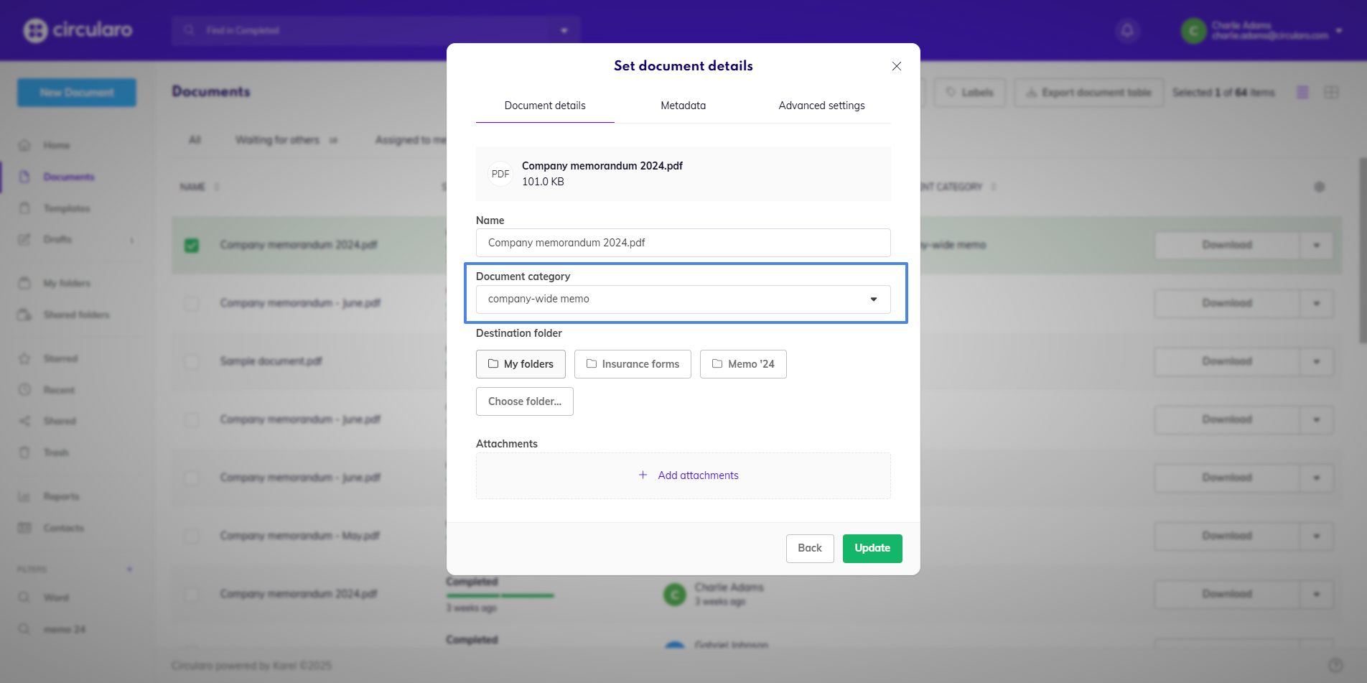This screenshot has width=1367, height=683.
Task: Open the Advanced settings tab
Action: pos(821,106)
